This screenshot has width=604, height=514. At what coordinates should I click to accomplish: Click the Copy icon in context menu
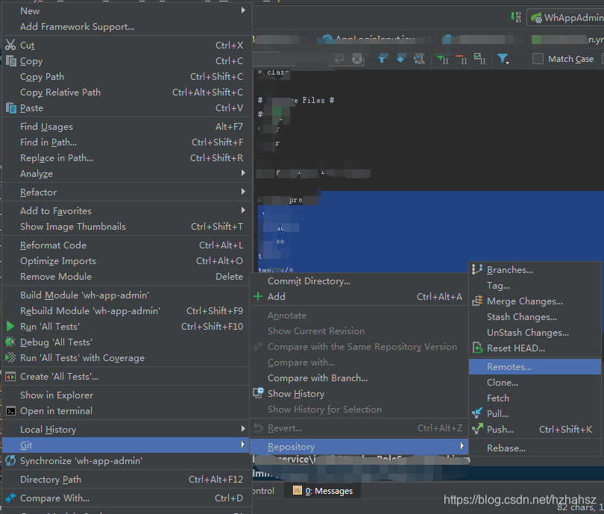pyautogui.click(x=10, y=61)
